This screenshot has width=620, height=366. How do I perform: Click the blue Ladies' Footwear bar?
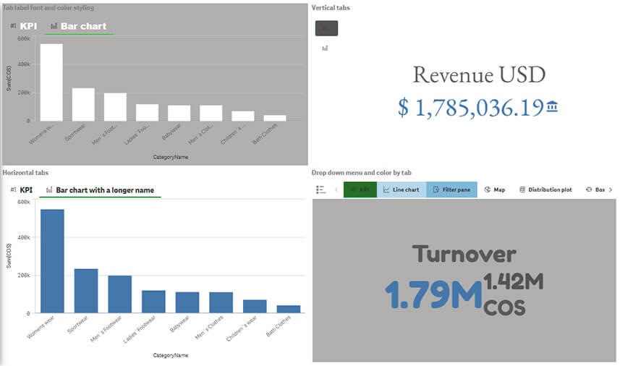pyautogui.click(x=153, y=302)
